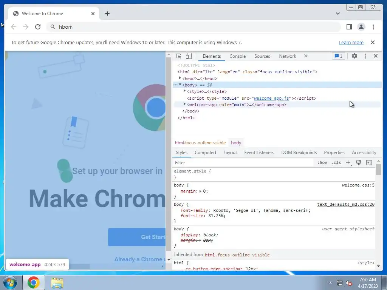Open Chrome profile avatar
Image resolution: width=387 pixels, height=290 pixels.
361,27
